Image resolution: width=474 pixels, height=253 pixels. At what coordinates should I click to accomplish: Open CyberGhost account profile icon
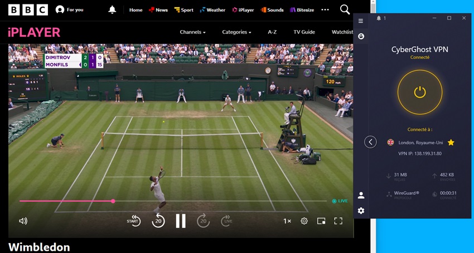(361, 195)
